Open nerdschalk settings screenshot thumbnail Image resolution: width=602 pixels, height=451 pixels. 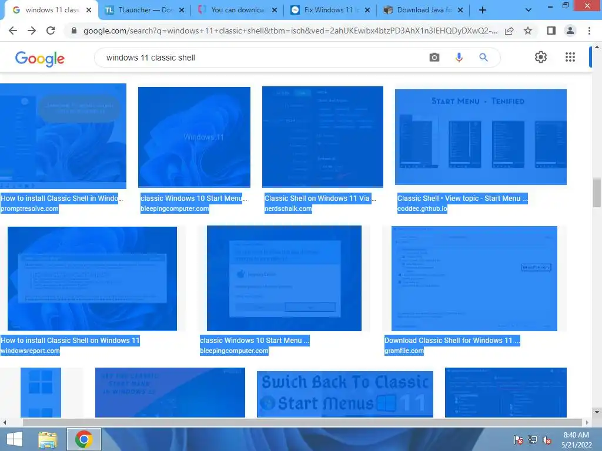coord(323,137)
